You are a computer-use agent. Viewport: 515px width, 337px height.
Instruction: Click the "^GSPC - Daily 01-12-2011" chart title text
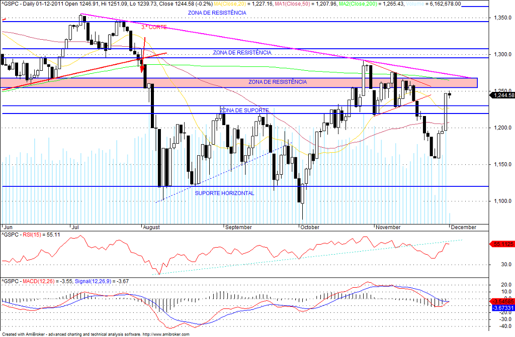[x=34, y=4]
